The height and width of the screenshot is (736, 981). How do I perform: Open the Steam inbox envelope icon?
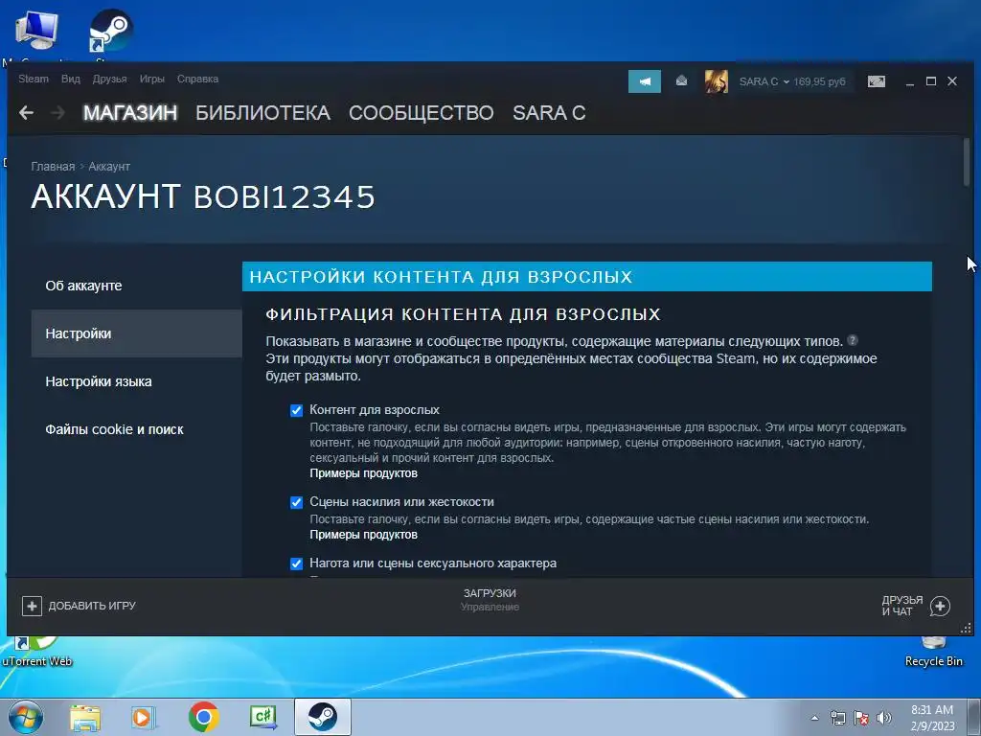[681, 81]
